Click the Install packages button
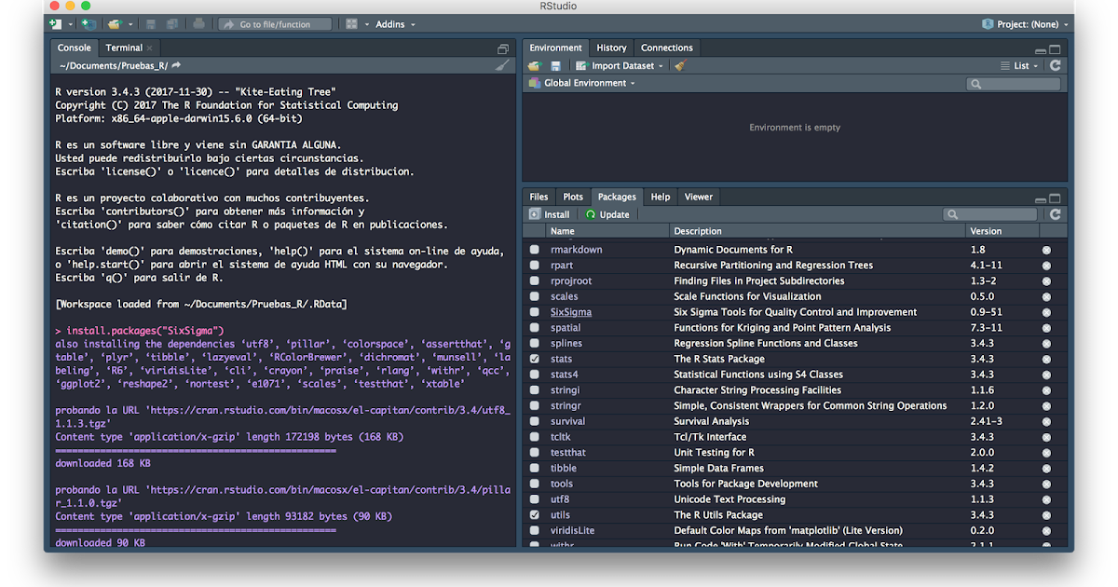 click(549, 214)
